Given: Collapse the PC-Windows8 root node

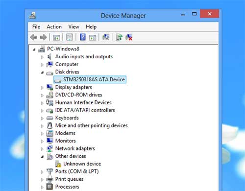Looking at the screenshot, I should coord(34,49).
